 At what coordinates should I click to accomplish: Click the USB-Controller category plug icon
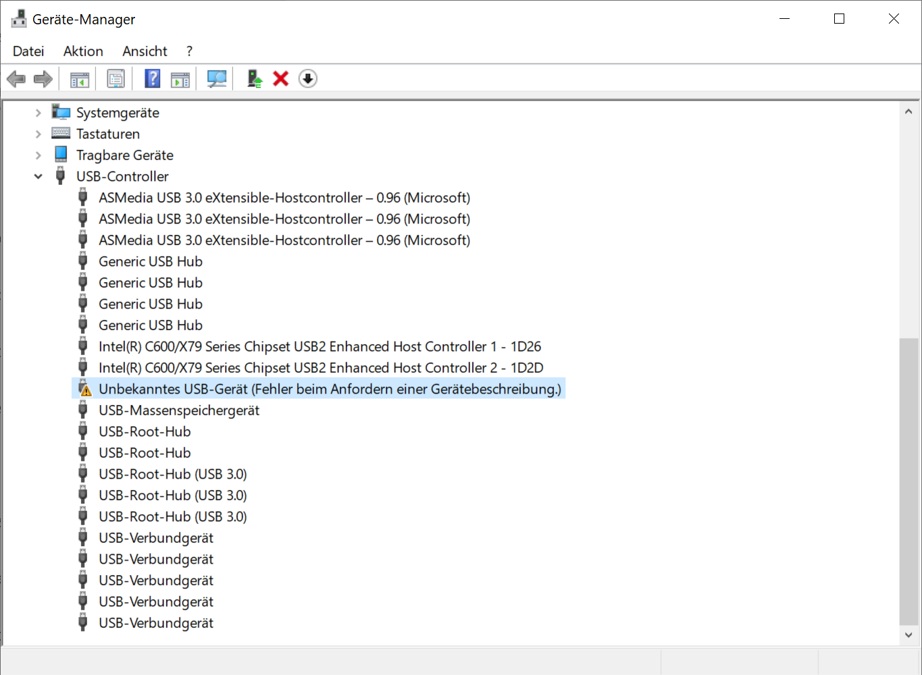(61, 176)
